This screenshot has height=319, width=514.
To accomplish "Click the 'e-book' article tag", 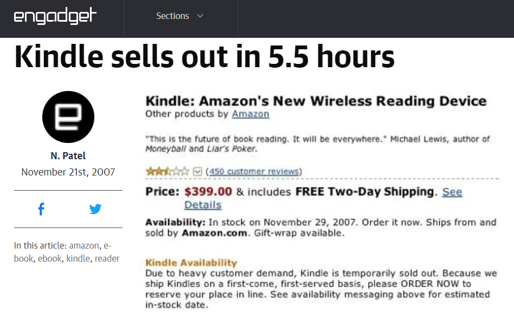I will pyautogui.click(x=24, y=258).
